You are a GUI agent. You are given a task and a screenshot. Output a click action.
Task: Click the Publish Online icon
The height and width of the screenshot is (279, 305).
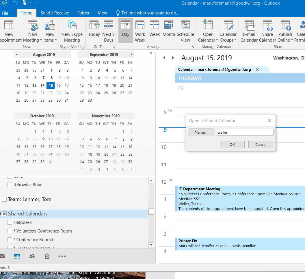285,31
